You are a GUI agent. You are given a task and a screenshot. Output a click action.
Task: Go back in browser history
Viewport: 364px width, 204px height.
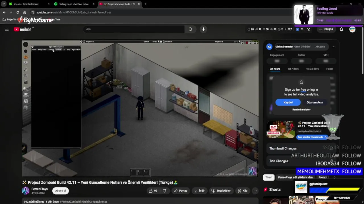coord(4,12)
